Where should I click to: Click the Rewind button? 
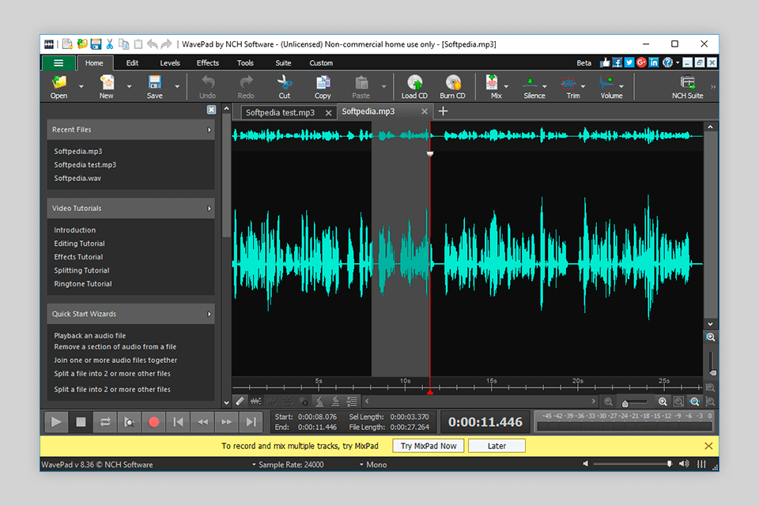tap(202, 421)
